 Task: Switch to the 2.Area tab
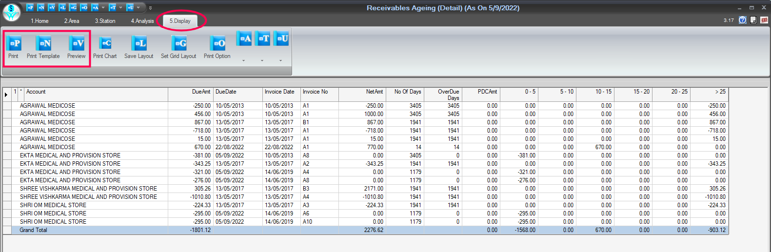pyautogui.click(x=72, y=21)
